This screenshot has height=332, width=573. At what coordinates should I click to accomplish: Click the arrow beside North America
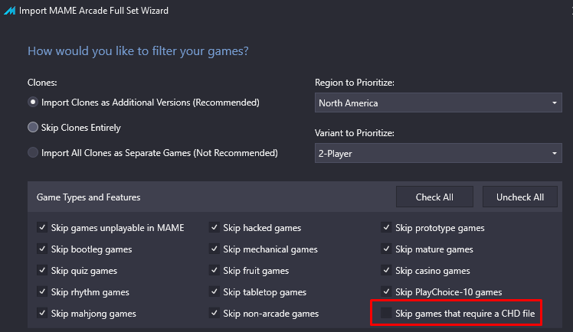[555, 103]
